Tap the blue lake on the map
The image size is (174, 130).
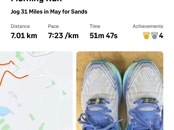(4, 111)
